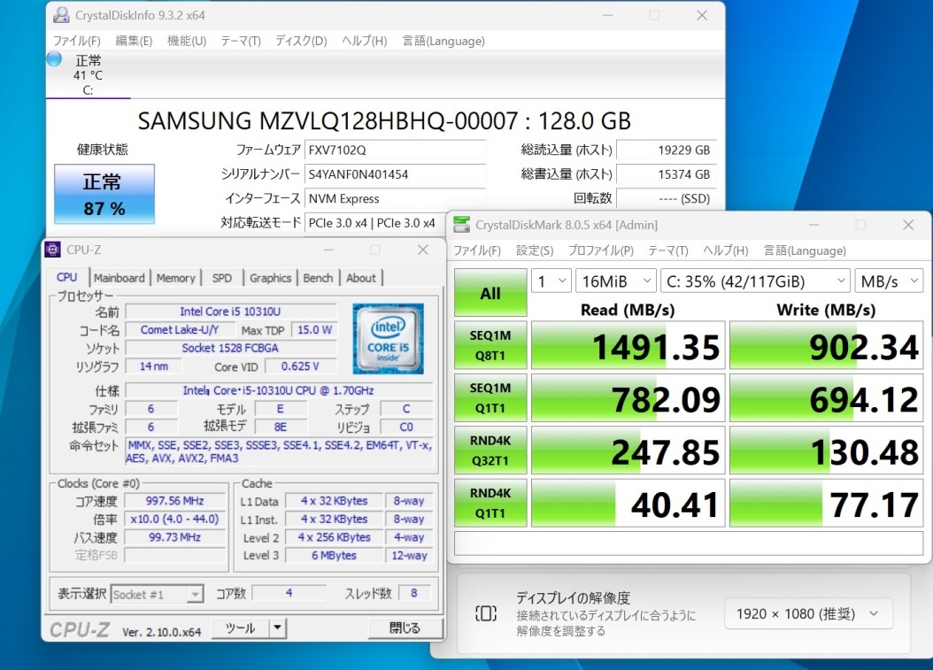Click total host reads value 19229 GB
The width and height of the screenshot is (933, 670).
pos(666,150)
